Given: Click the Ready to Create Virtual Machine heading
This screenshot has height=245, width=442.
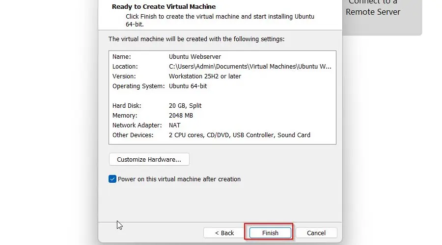Looking at the screenshot, I should pyautogui.click(x=164, y=7).
